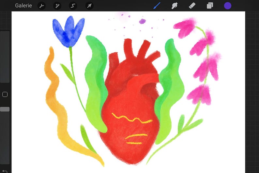
Task: Click the brush opacity slider handle
Action: click(x=5, y=109)
